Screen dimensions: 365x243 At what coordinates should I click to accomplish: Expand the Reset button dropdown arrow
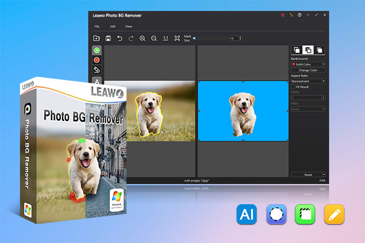pos(324,174)
